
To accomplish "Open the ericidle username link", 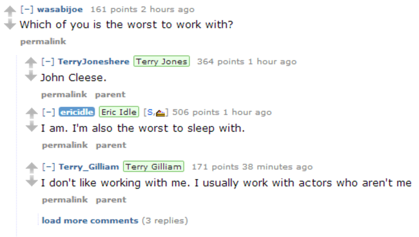I will (77, 112).
